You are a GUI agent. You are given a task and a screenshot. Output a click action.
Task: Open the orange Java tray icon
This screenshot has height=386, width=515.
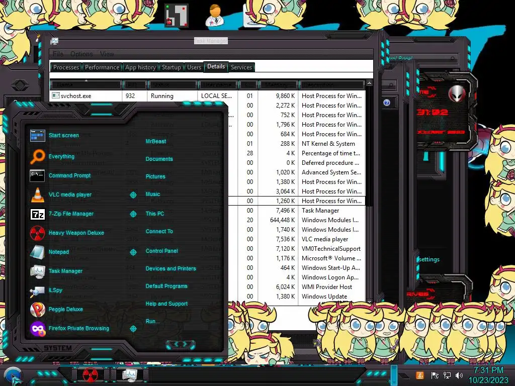(420, 375)
